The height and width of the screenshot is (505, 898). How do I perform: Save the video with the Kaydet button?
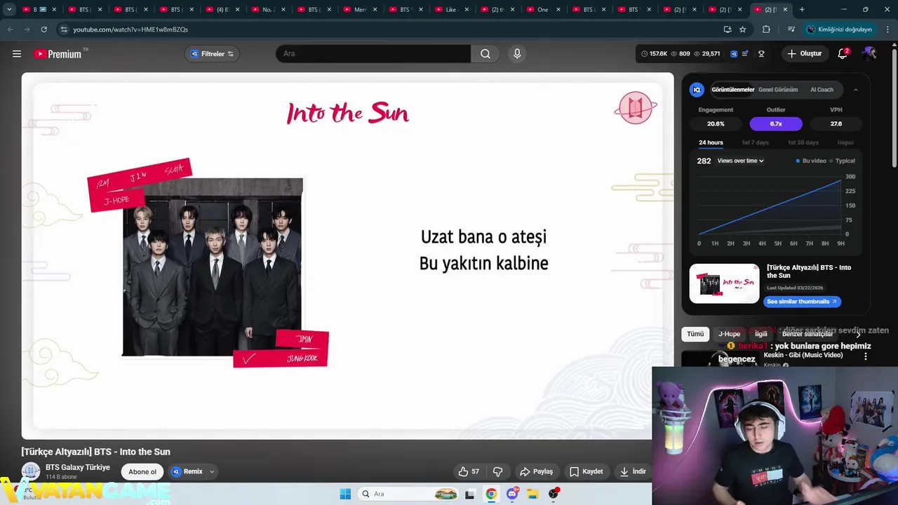coord(587,472)
